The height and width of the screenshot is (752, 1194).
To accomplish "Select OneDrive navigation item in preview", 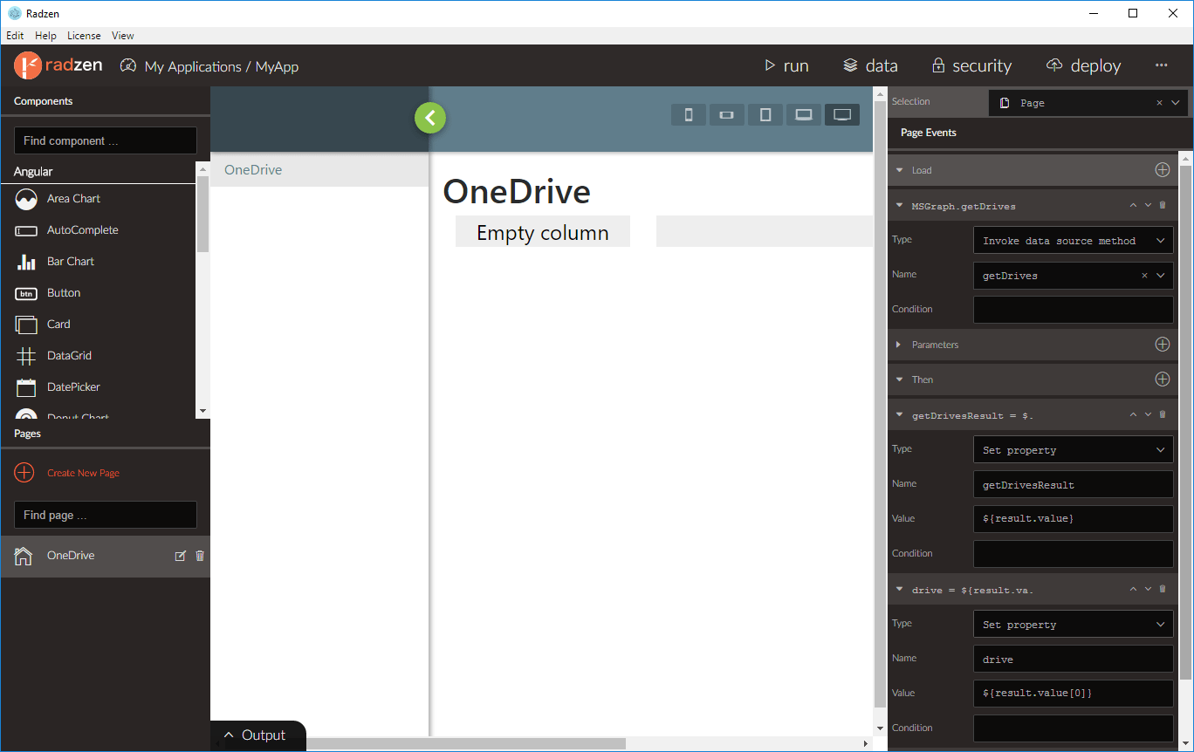I will 319,170.
